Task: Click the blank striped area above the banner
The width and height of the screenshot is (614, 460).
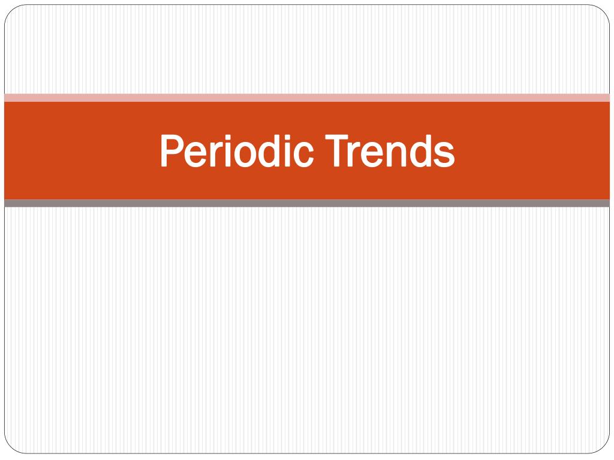Action: pyautogui.click(x=307, y=49)
